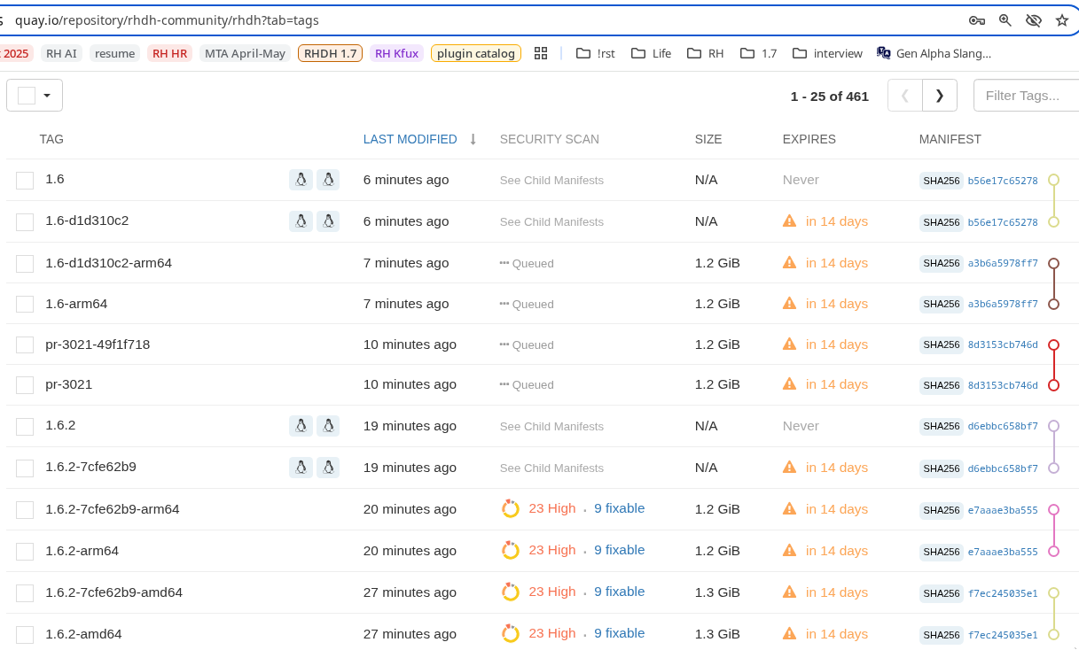Click scan donut icon for 1.6.2-amd64

click(510, 633)
